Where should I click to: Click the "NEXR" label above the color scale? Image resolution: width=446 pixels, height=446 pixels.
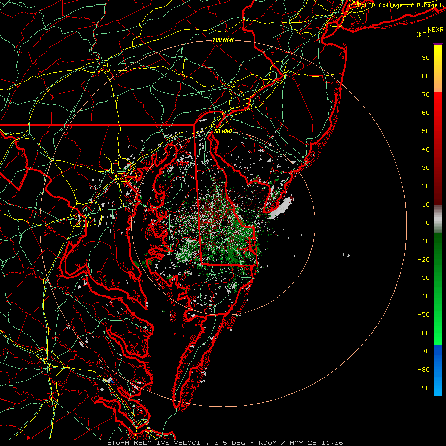[x=436, y=30]
